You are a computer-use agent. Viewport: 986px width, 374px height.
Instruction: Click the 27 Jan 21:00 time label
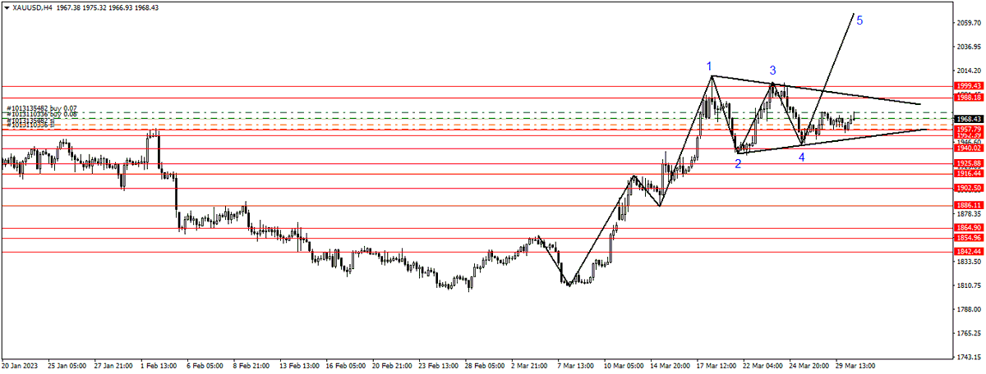pos(115,366)
